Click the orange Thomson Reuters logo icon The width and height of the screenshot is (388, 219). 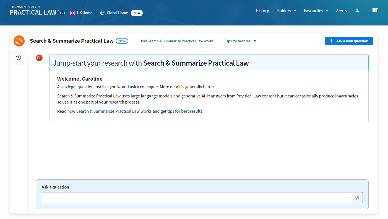pyautogui.click(x=19, y=41)
